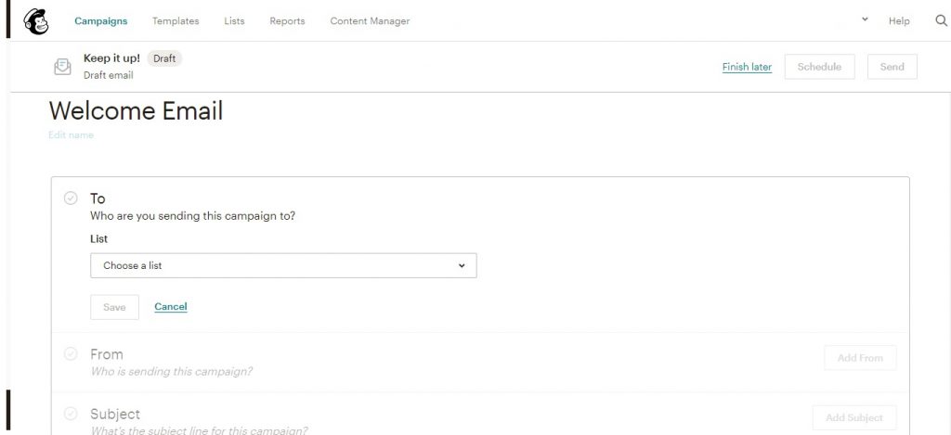This screenshot has width=951, height=435.
Task: Click the Add Subject button
Action: 854,417
